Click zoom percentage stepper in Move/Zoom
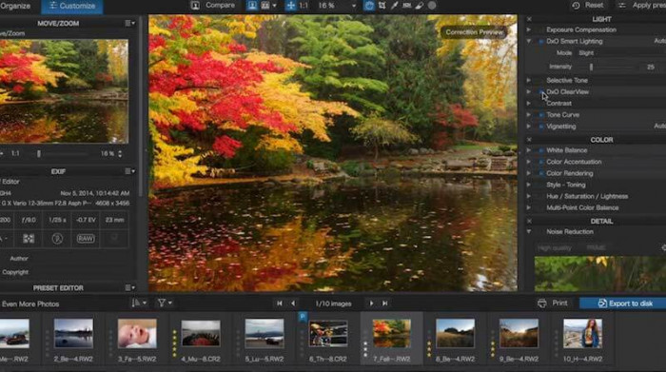Screen dimensions: 666x372 click(x=120, y=154)
